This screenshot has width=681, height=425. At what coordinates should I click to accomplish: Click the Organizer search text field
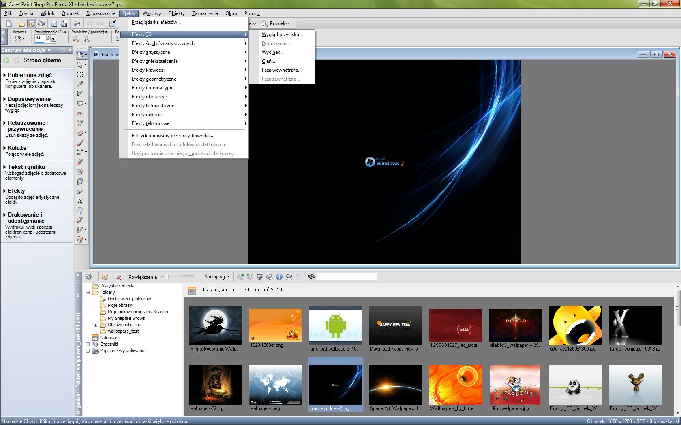click(347, 277)
